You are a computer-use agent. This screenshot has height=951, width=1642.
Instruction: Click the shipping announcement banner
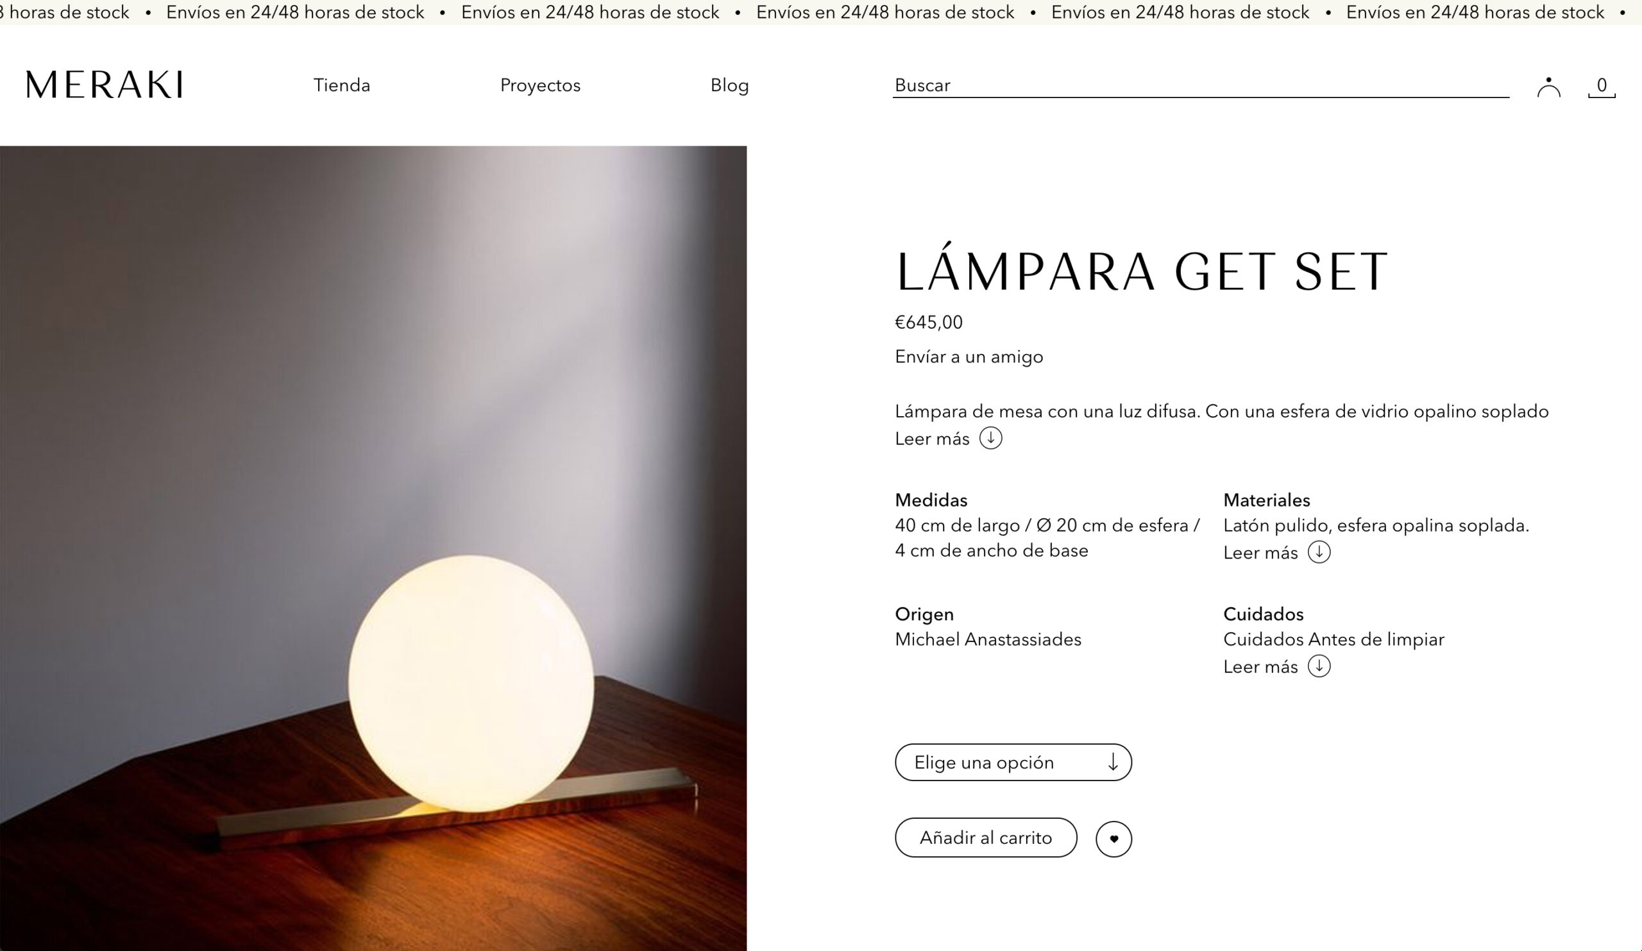[821, 12]
